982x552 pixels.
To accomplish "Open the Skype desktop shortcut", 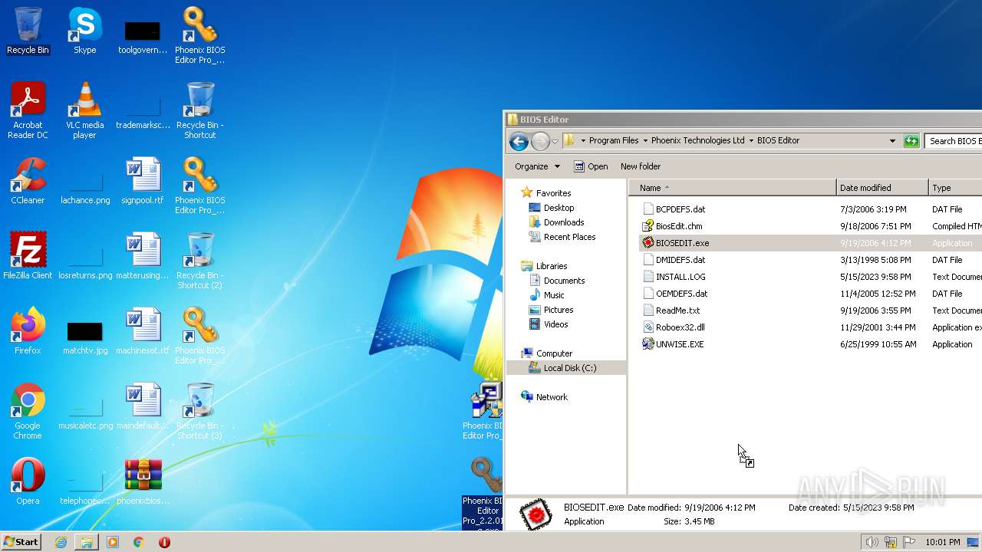I will [x=84, y=31].
